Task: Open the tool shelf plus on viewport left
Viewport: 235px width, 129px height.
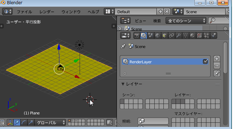Action: point(1,26)
